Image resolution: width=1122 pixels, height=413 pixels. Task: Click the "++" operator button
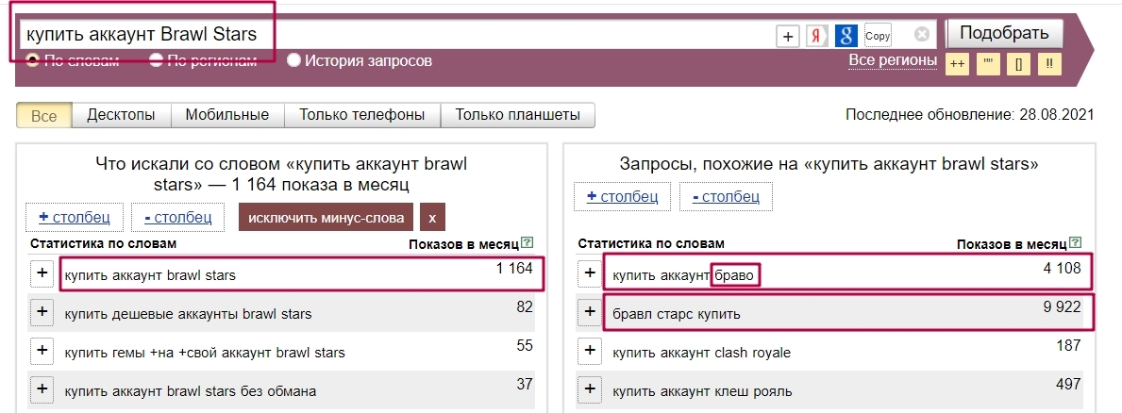coord(958,64)
